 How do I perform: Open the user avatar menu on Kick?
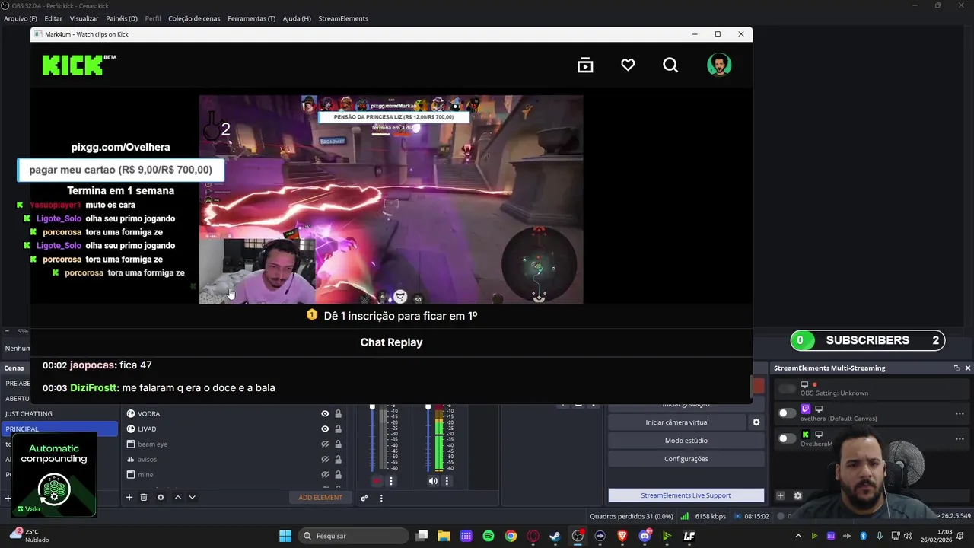coord(719,65)
